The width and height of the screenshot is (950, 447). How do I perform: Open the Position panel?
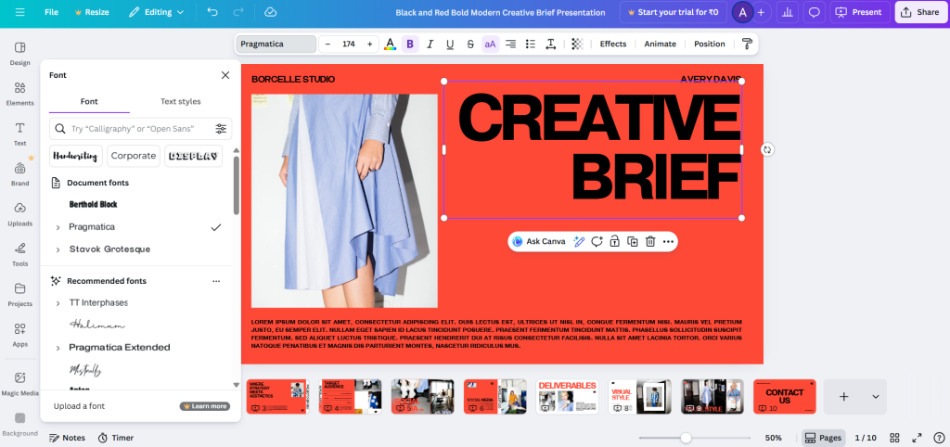pos(710,44)
